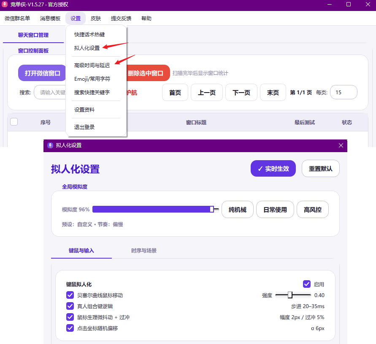Viewport: 376px width, 344px height.
Task: Select the 高风控 preset
Action: 313,210
